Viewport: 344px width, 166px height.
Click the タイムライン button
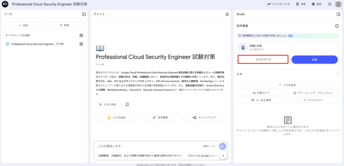click(314, 100)
